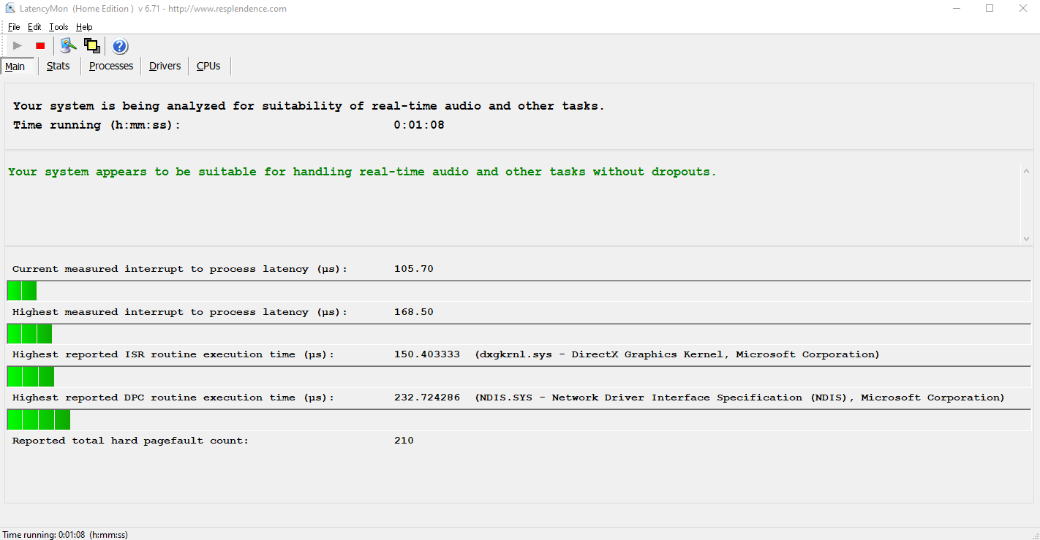Minimize the LatencyMon window
This screenshot has height=540, width=1040.
point(956,9)
